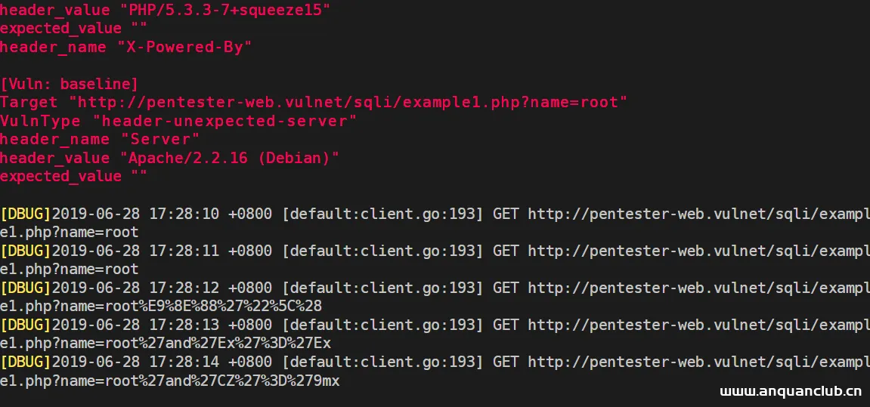Image resolution: width=870 pixels, height=407 pixels.
Task: Select the "Apache/2.2.16 (Debian)" header value
Action: [234, 158]
